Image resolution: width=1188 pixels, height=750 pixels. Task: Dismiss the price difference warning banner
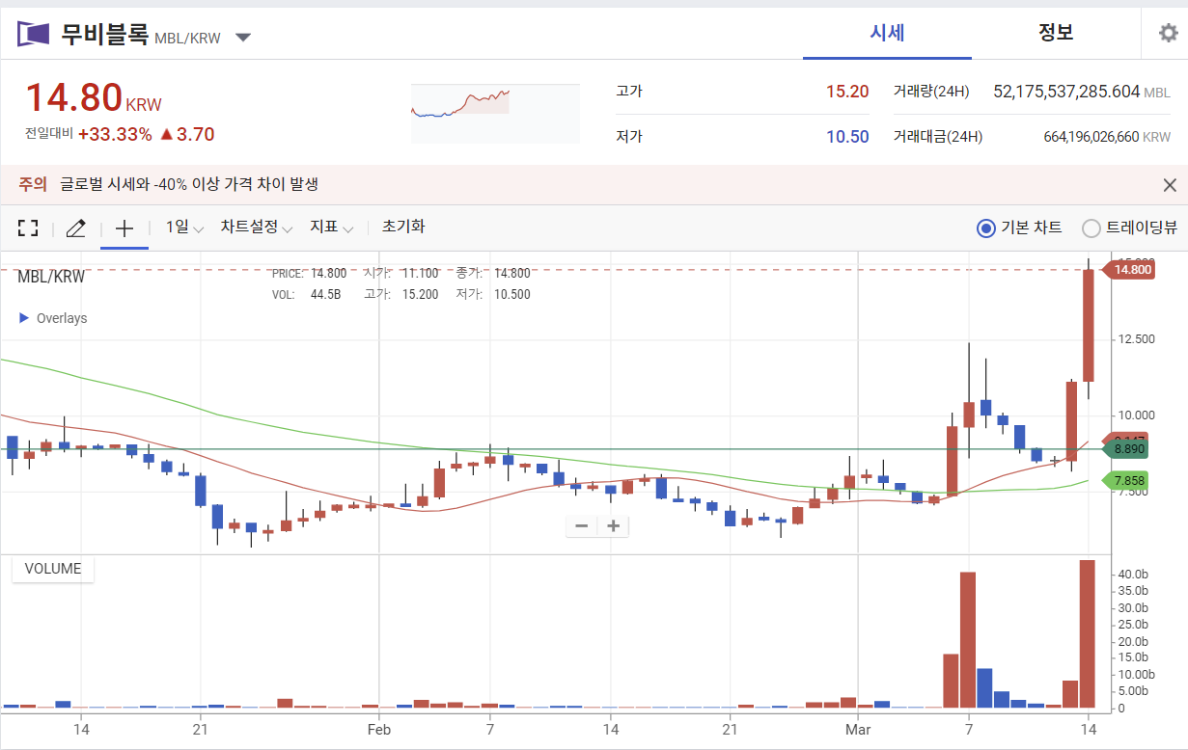(x=1169, y=184)
